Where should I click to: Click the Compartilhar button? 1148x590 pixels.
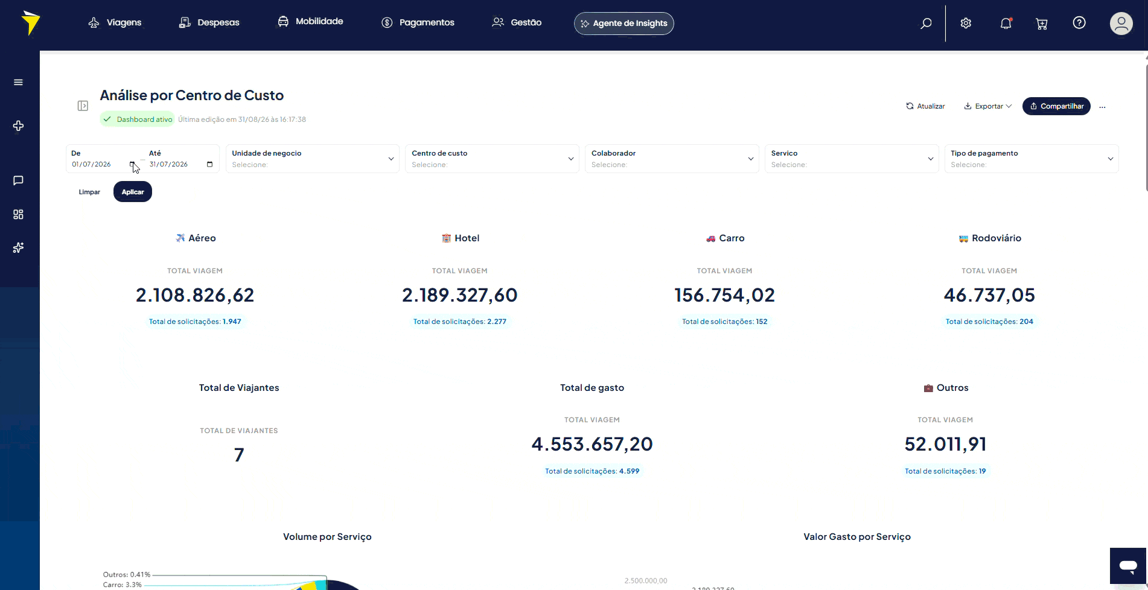[1056, 106]
